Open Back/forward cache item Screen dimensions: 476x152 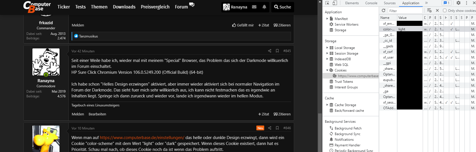[349, 111]
